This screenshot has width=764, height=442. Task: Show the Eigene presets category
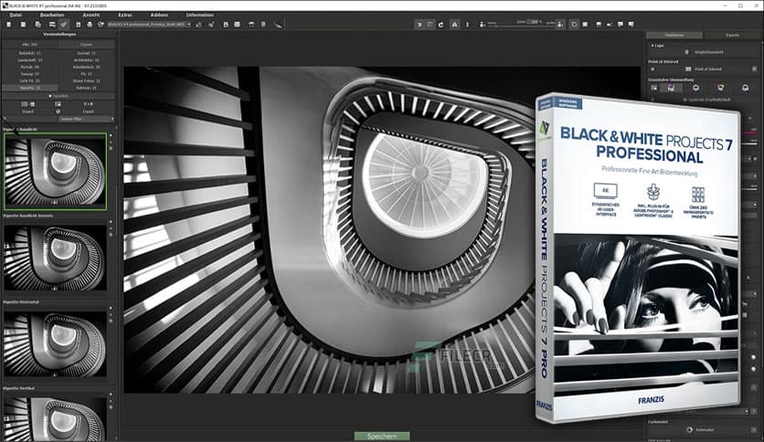coord(86,45)
